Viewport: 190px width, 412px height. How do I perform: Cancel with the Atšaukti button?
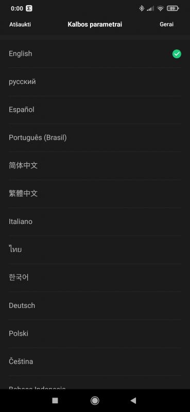pos(20,24)
